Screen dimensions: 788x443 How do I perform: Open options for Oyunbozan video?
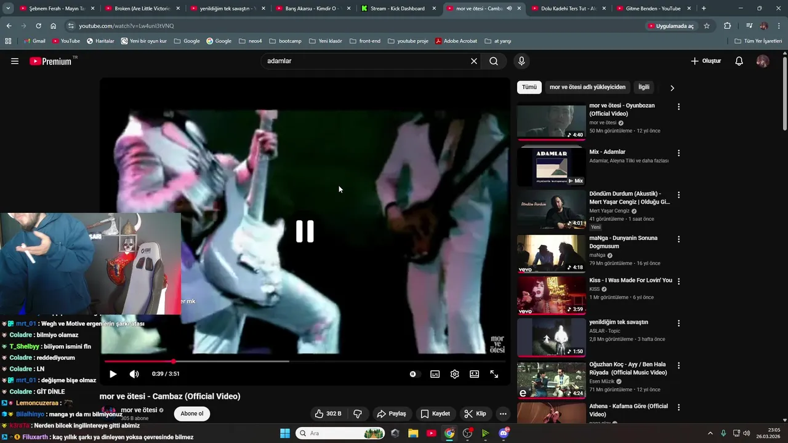tap(678, 106)
